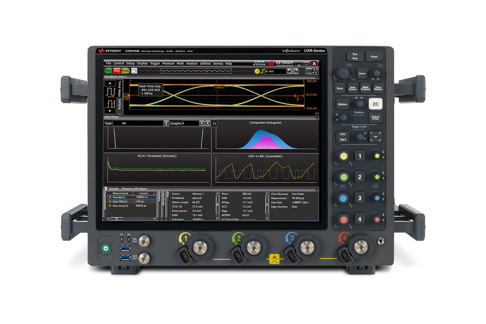
Task: Click the m1 marker icon on the eye diagram
Action: pos(126,96)
